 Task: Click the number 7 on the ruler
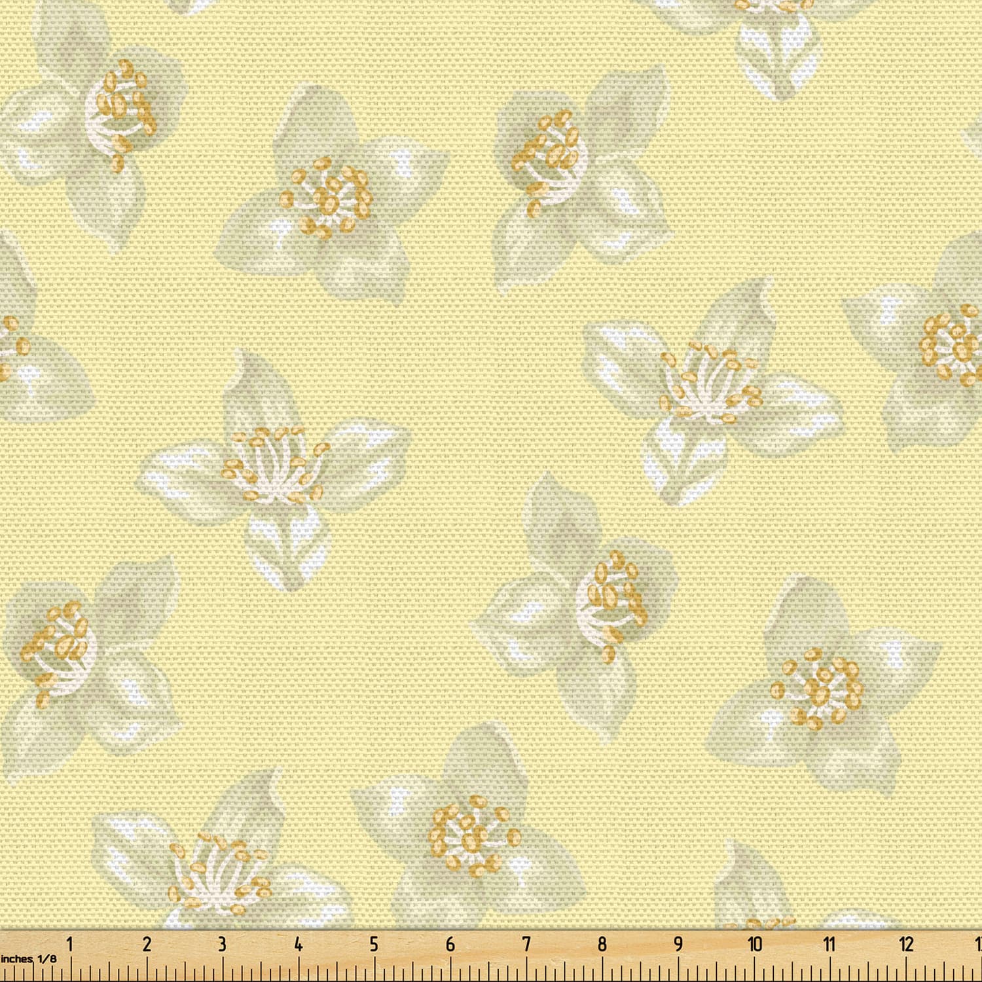pyautogui.click(x=526, y=945)
